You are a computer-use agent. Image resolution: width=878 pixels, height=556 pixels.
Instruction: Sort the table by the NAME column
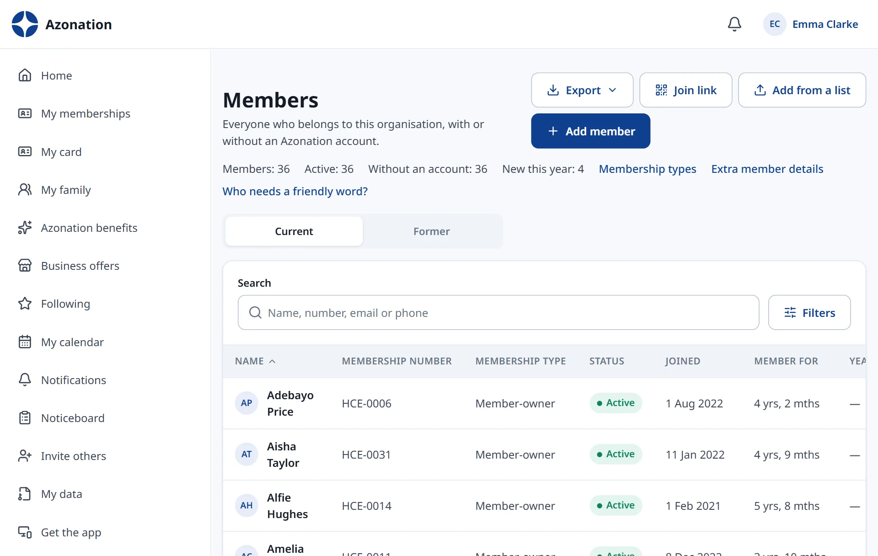click(x=255, y=361)
